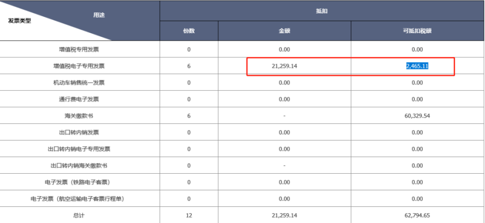Select the 海关缴款书 row label

[79, 116]
